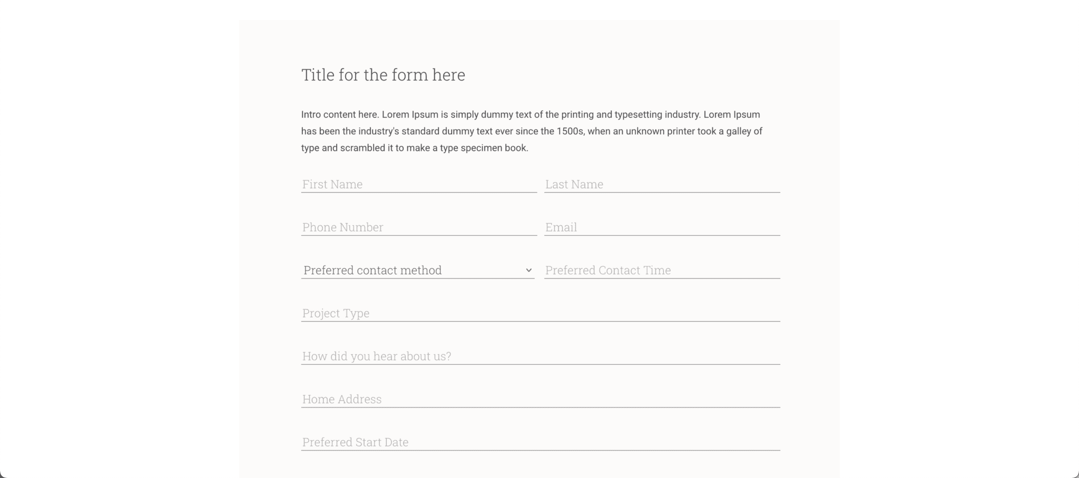The width and height of the screenshot is (1079, 478).
Task: Focus the Preferred Contact Time field
Action: [x=662, y=270]
